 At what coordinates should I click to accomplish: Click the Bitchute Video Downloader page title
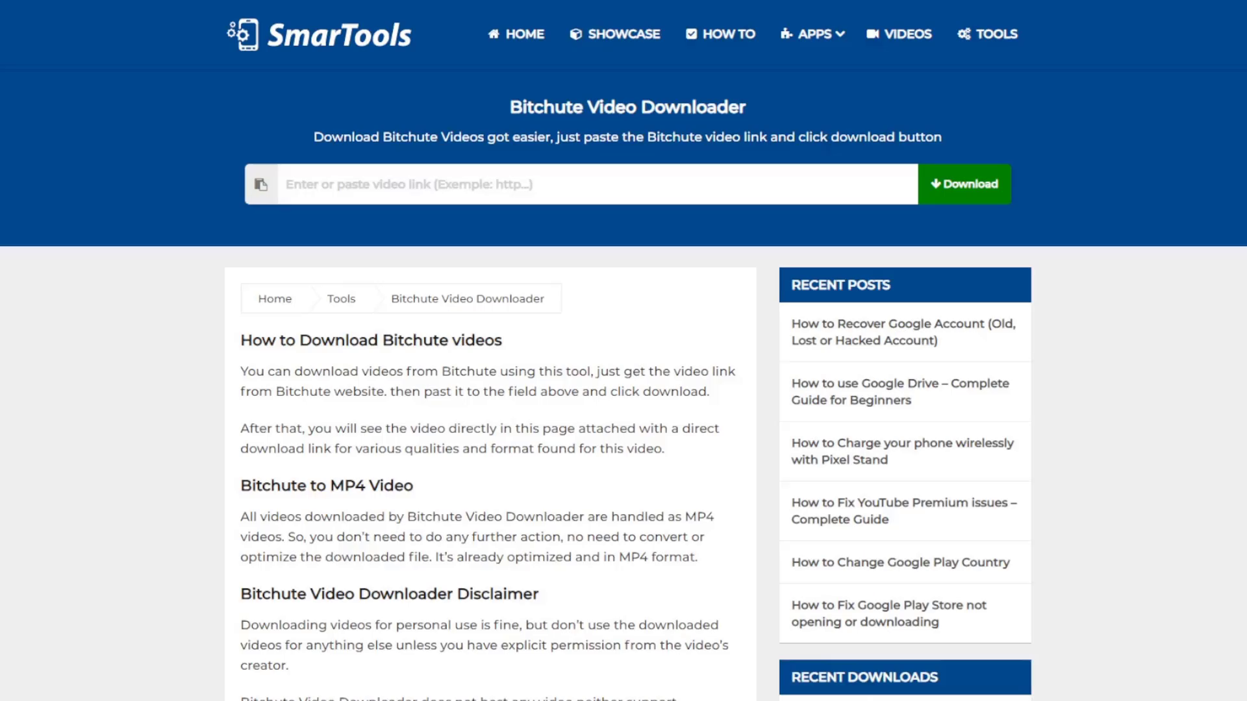[627, 107]
